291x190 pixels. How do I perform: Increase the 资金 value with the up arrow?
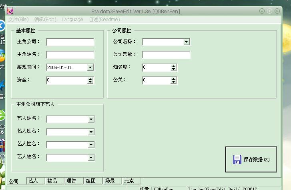click(x=90, y=79)
